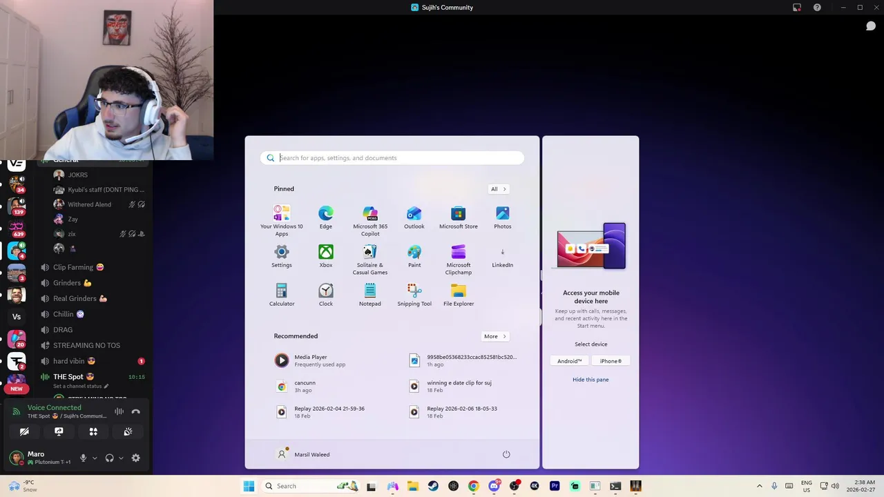Join the hard vibin voice channel
The width and height of the screenshot is (884, 497).
click(x=93, y=361)
